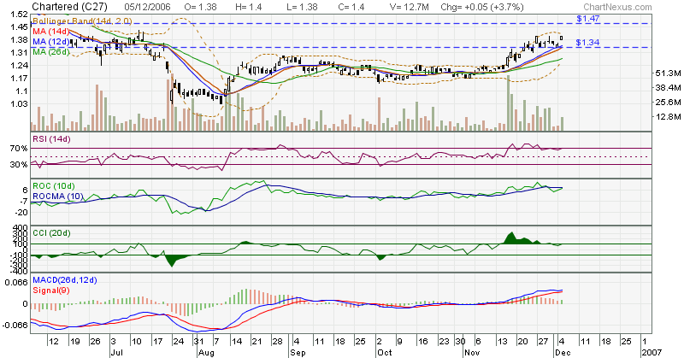Click the 1.52 price axis label
The width and height of the screenshot is (684, 358).
point(19,15)
